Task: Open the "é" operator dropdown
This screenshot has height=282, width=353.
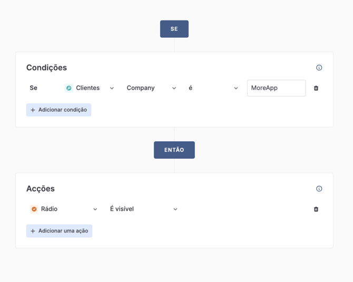Action: pos(213,88)
